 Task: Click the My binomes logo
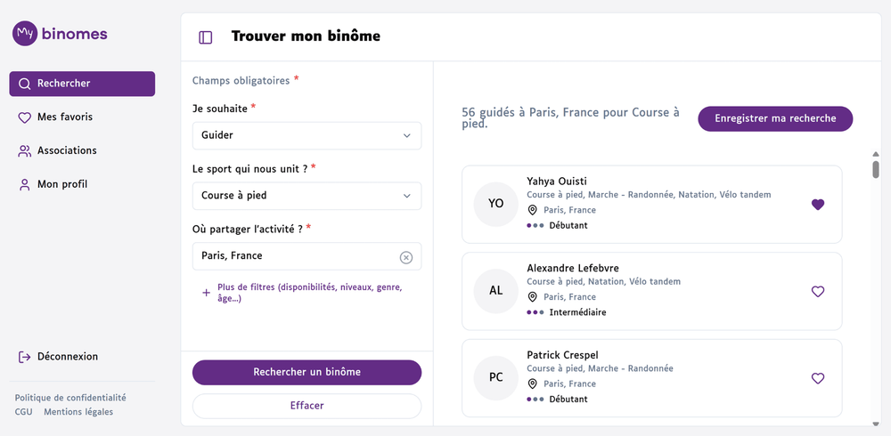tap(60, 34)
